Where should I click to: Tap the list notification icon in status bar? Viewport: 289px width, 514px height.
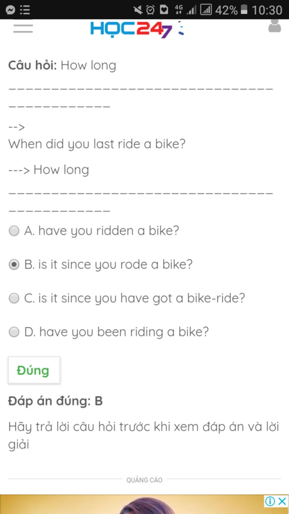[x=25, y=10]
